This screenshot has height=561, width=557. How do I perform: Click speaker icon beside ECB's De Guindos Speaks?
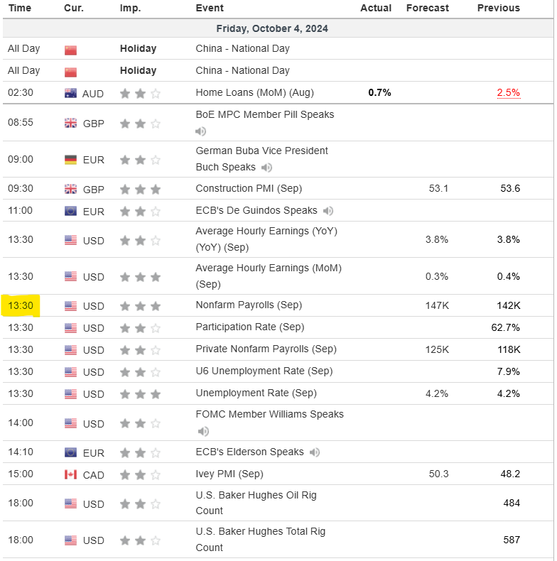328,211
